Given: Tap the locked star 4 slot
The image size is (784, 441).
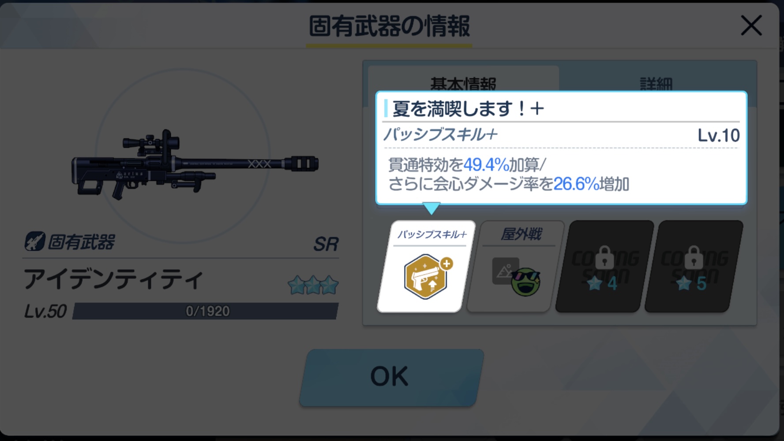Looking at the screenshot, I should point(604,266).
